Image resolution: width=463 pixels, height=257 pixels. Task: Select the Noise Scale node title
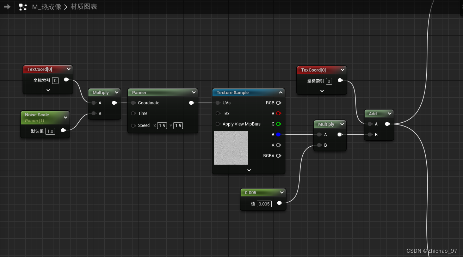coord(37,115)
